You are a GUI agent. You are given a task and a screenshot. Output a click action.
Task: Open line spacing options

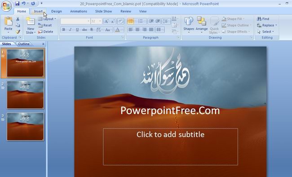click(166, 21)
